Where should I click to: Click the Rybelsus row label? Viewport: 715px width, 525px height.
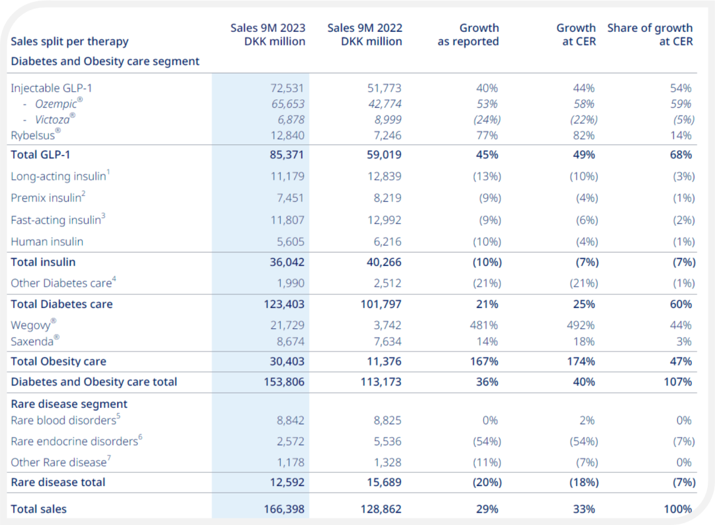(36, 135)
